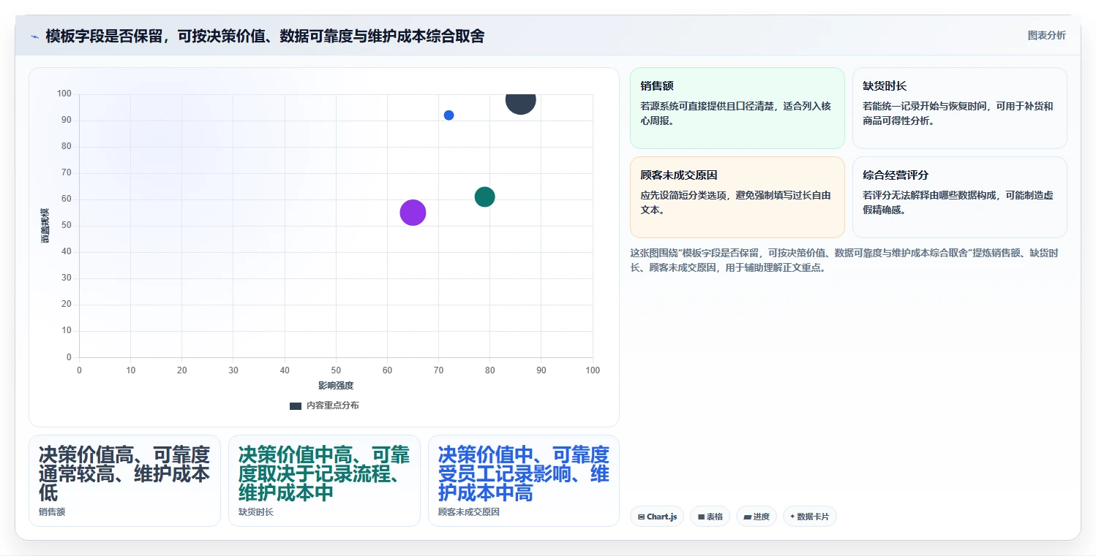Click text 应先设简短分类选项
Image resolution: width=1096 pixels, height=556 pixels.
point(735,202)
